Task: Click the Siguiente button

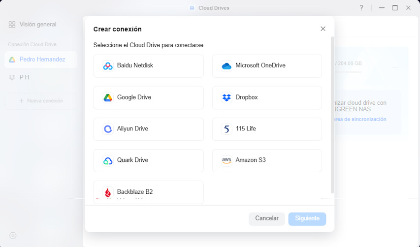Action: click(x=307, y=219)
